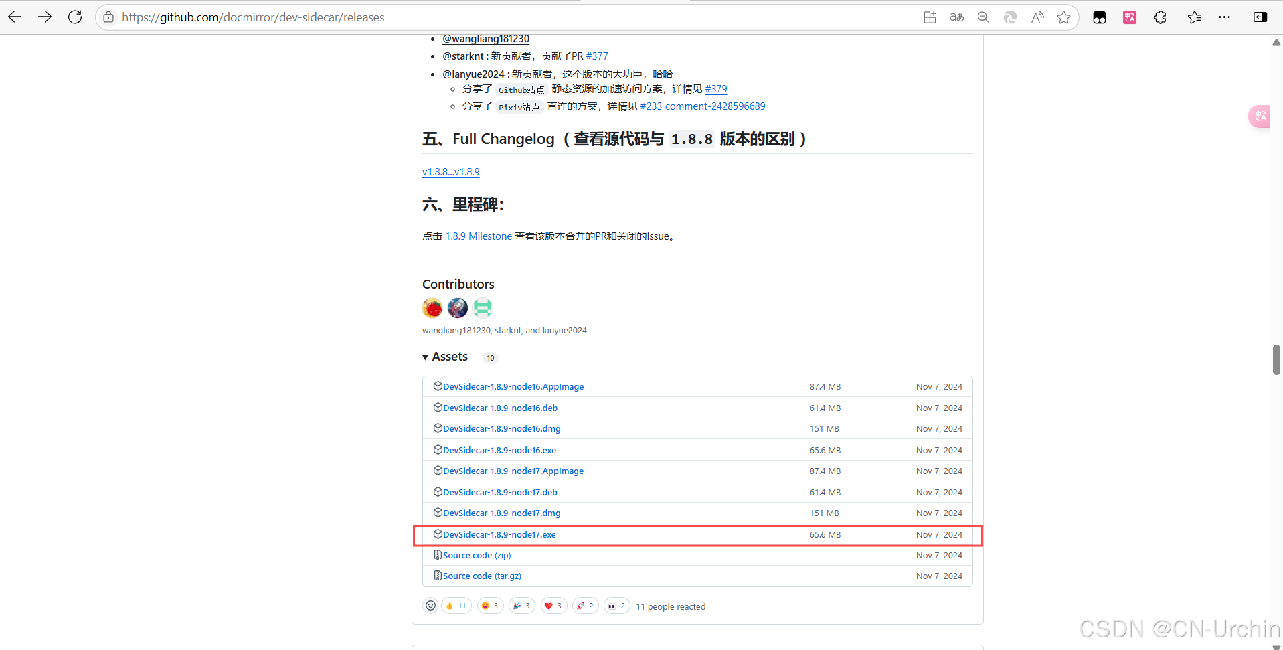Download DevSidecar-1.8.9-node17.dmg
1283x650 pixels.
(502, 513)
